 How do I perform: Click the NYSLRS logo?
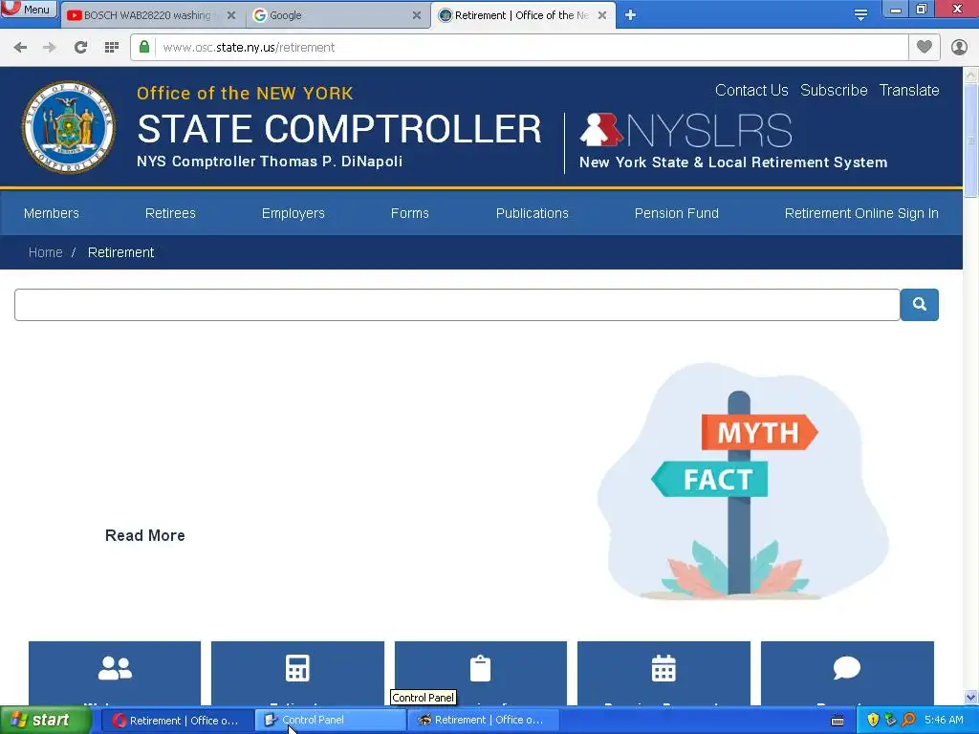[686, 130]
